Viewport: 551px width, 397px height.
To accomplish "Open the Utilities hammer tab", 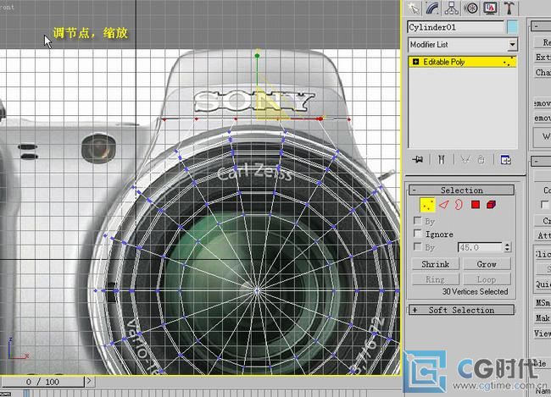I will [x=509, y=8].
